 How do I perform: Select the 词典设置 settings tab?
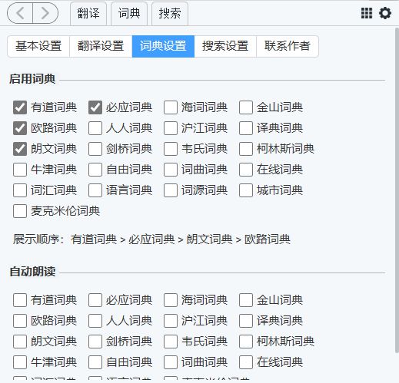[x=163, y=46]
